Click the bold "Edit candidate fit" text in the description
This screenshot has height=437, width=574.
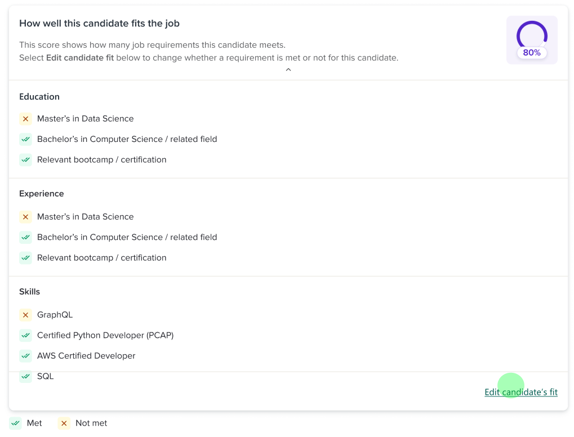pyautogui.click(x=80, y=58)
